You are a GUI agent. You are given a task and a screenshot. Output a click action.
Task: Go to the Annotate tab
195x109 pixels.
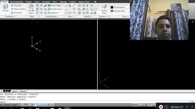[46, 2]
